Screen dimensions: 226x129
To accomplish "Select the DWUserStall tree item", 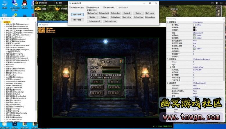I will [15, 69].
